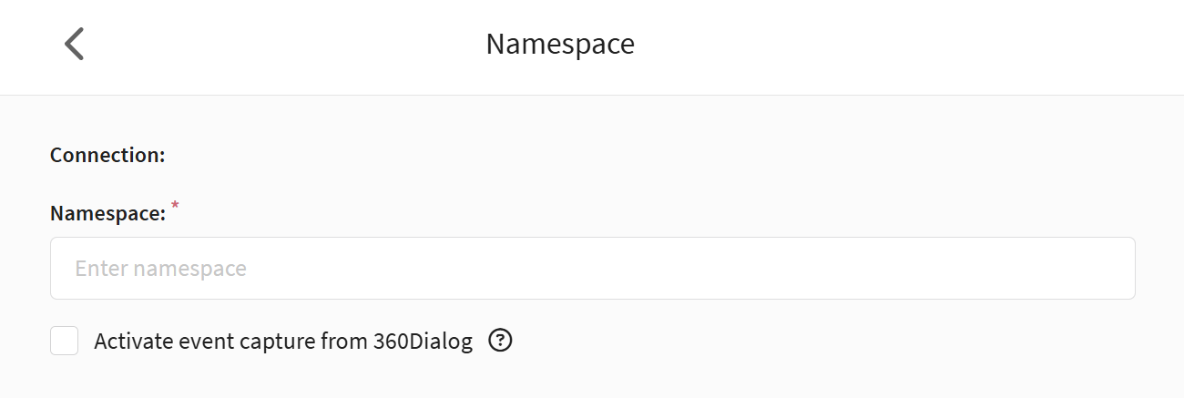The width and height of the screenshot is (1184, 398).
Task: Go back using the left chevron arrow
Action: pyautogui.click(x=74, y=44)
